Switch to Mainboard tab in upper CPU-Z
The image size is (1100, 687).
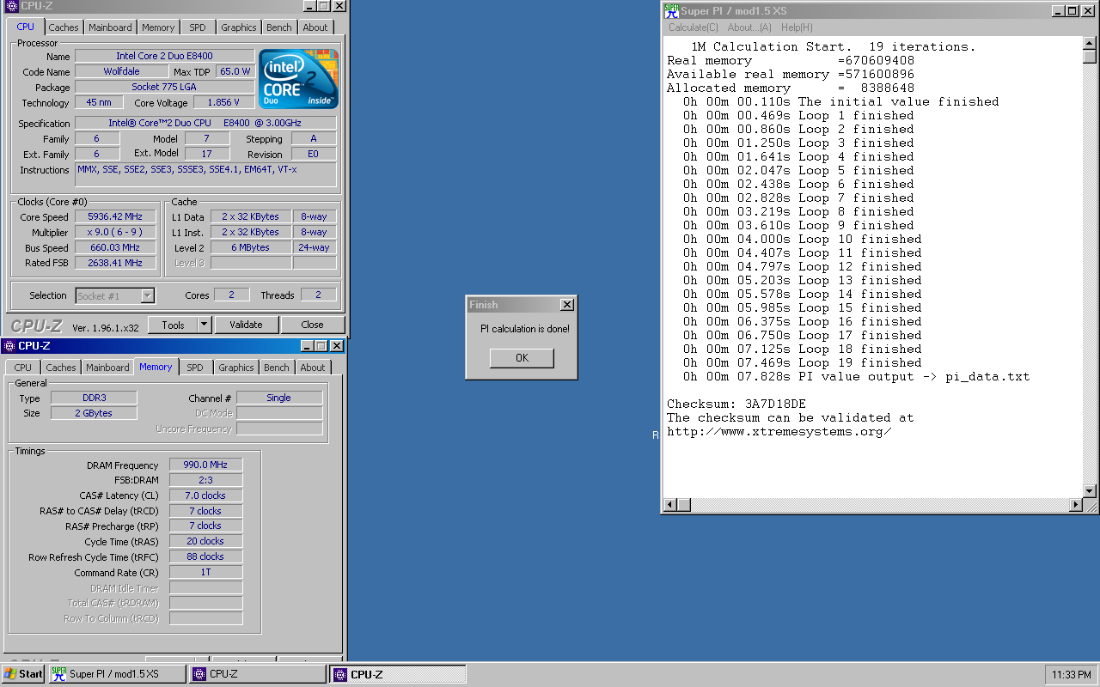click(111, 27)
